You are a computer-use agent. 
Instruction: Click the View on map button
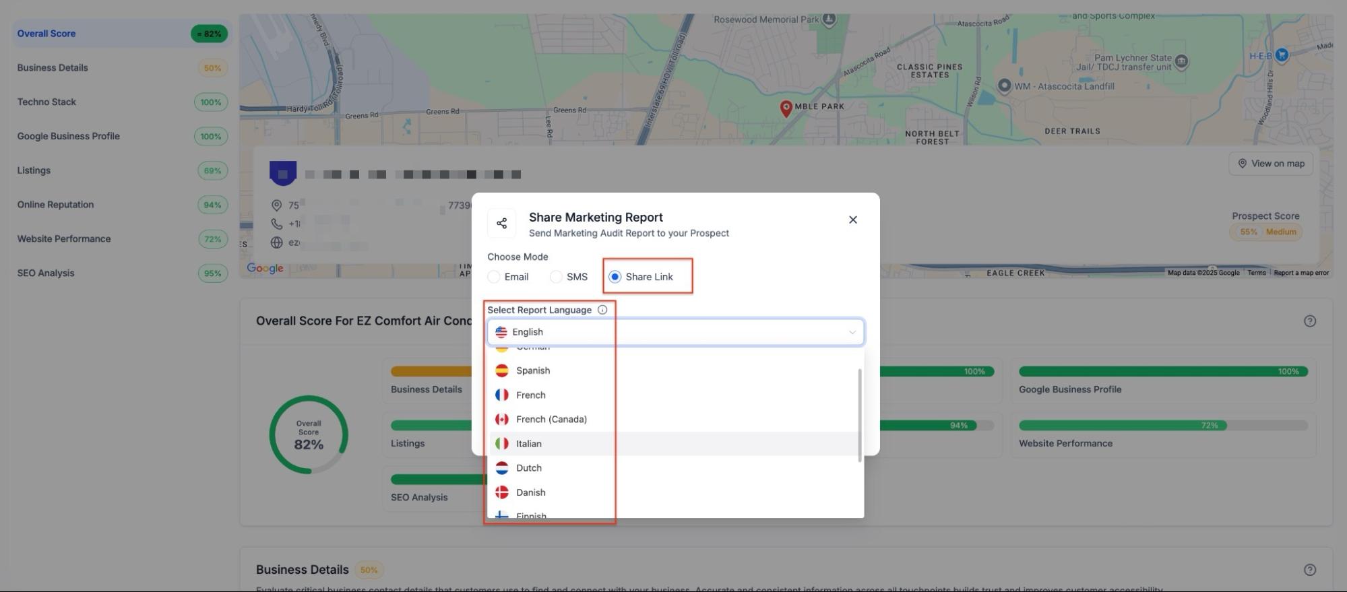1270,164
